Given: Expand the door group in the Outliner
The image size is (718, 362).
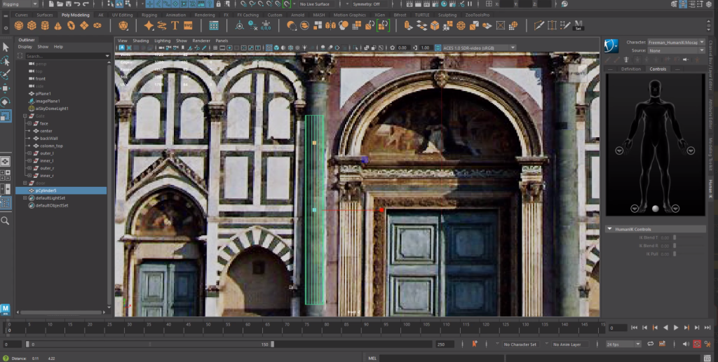Looking at the screenshot, I should pos(25,183).
